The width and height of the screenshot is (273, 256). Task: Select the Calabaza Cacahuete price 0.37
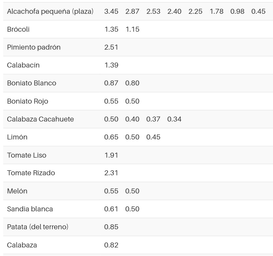[153, 119]
